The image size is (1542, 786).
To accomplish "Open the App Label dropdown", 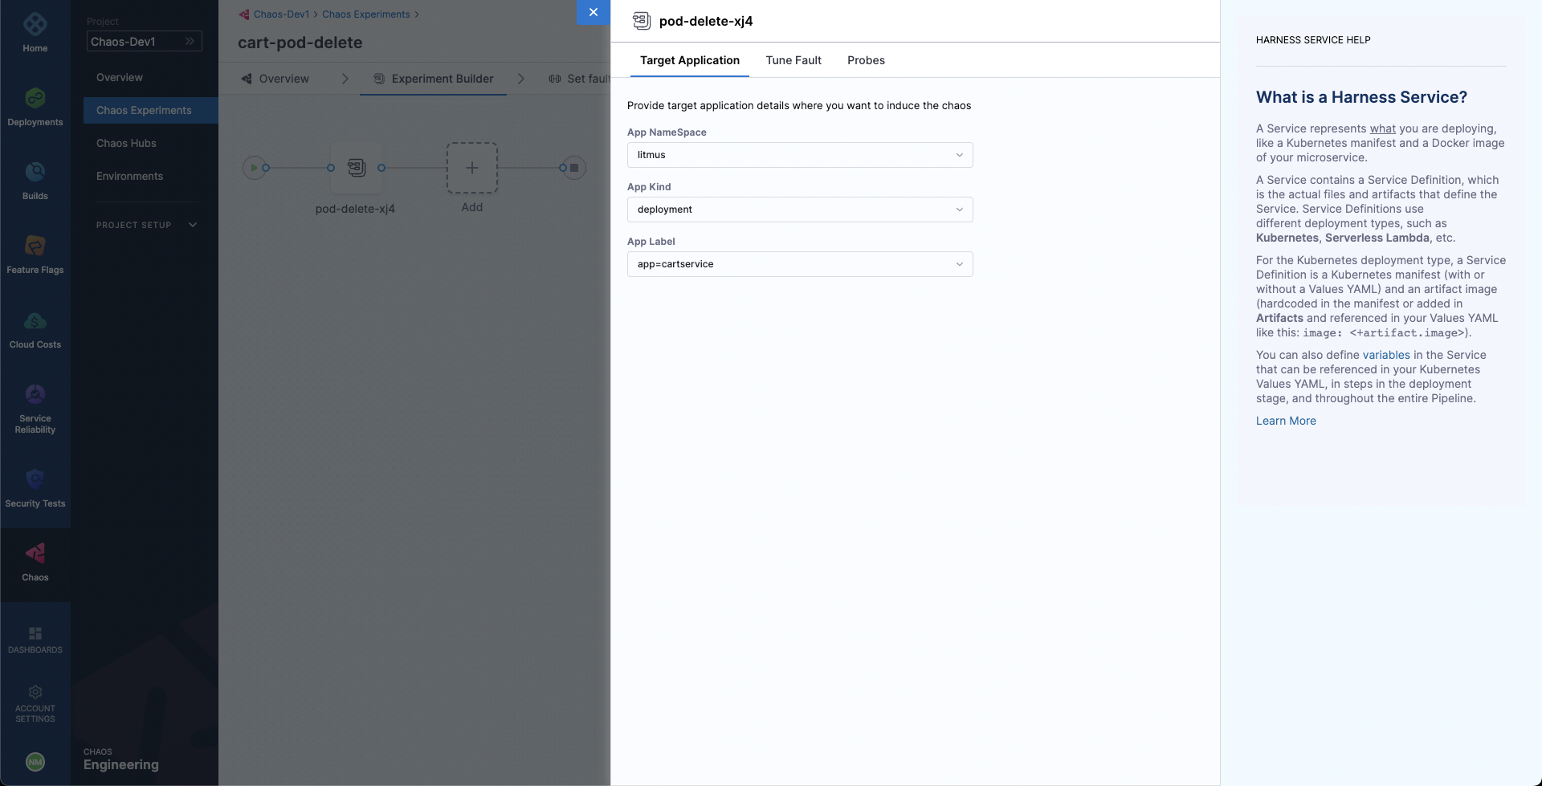I will 800,264.
